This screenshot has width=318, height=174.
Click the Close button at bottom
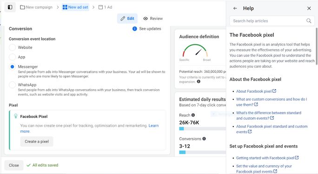coord(14,165)
